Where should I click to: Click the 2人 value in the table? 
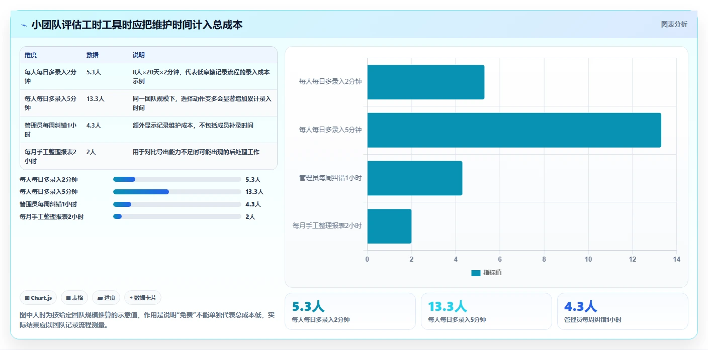[91, 152]
